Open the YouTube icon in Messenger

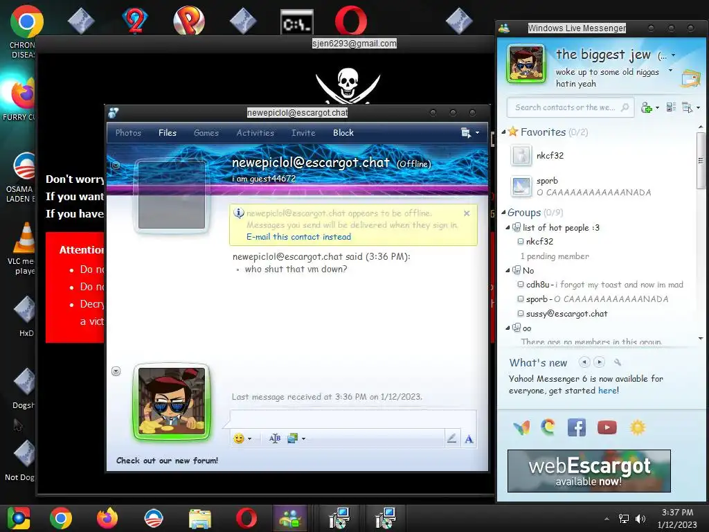[607, 427]
